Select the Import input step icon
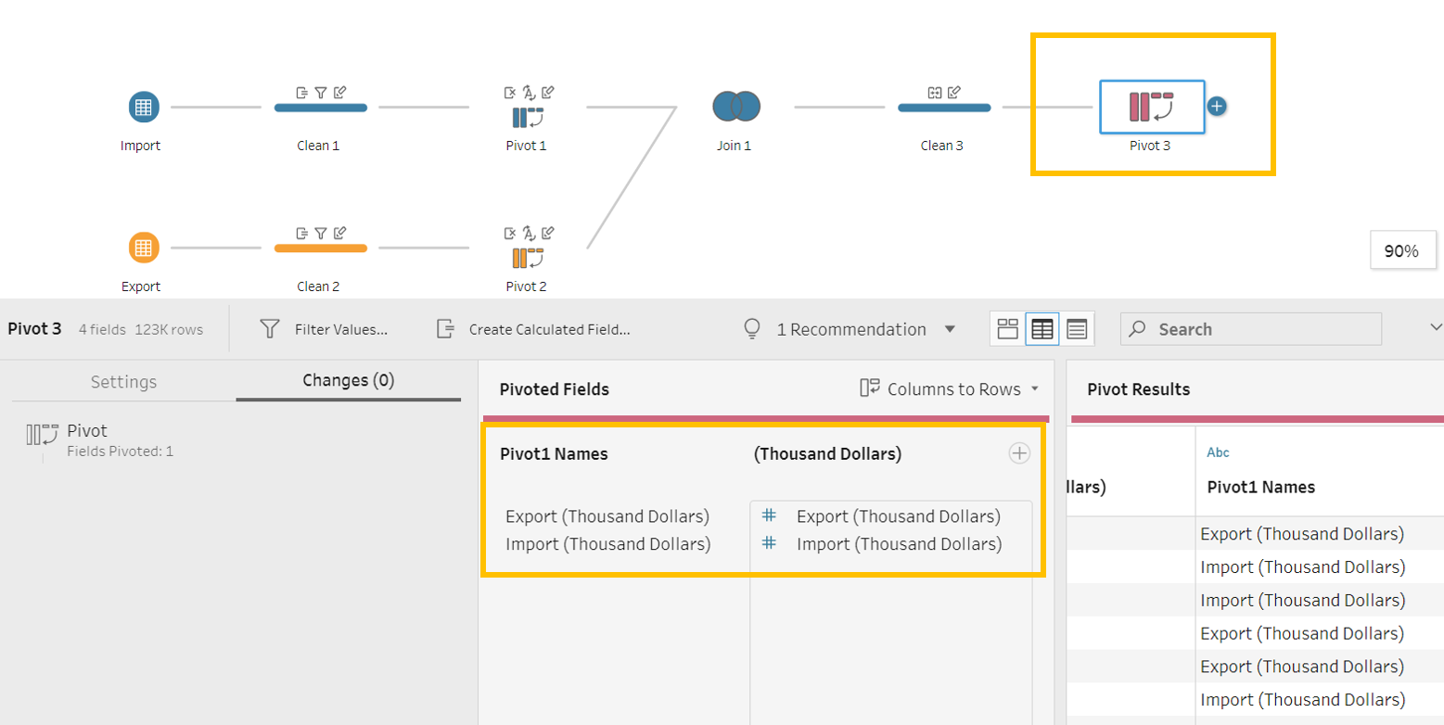Image resolution: width=1444 pixels, height=725 pixels. [x=143, y=107]
